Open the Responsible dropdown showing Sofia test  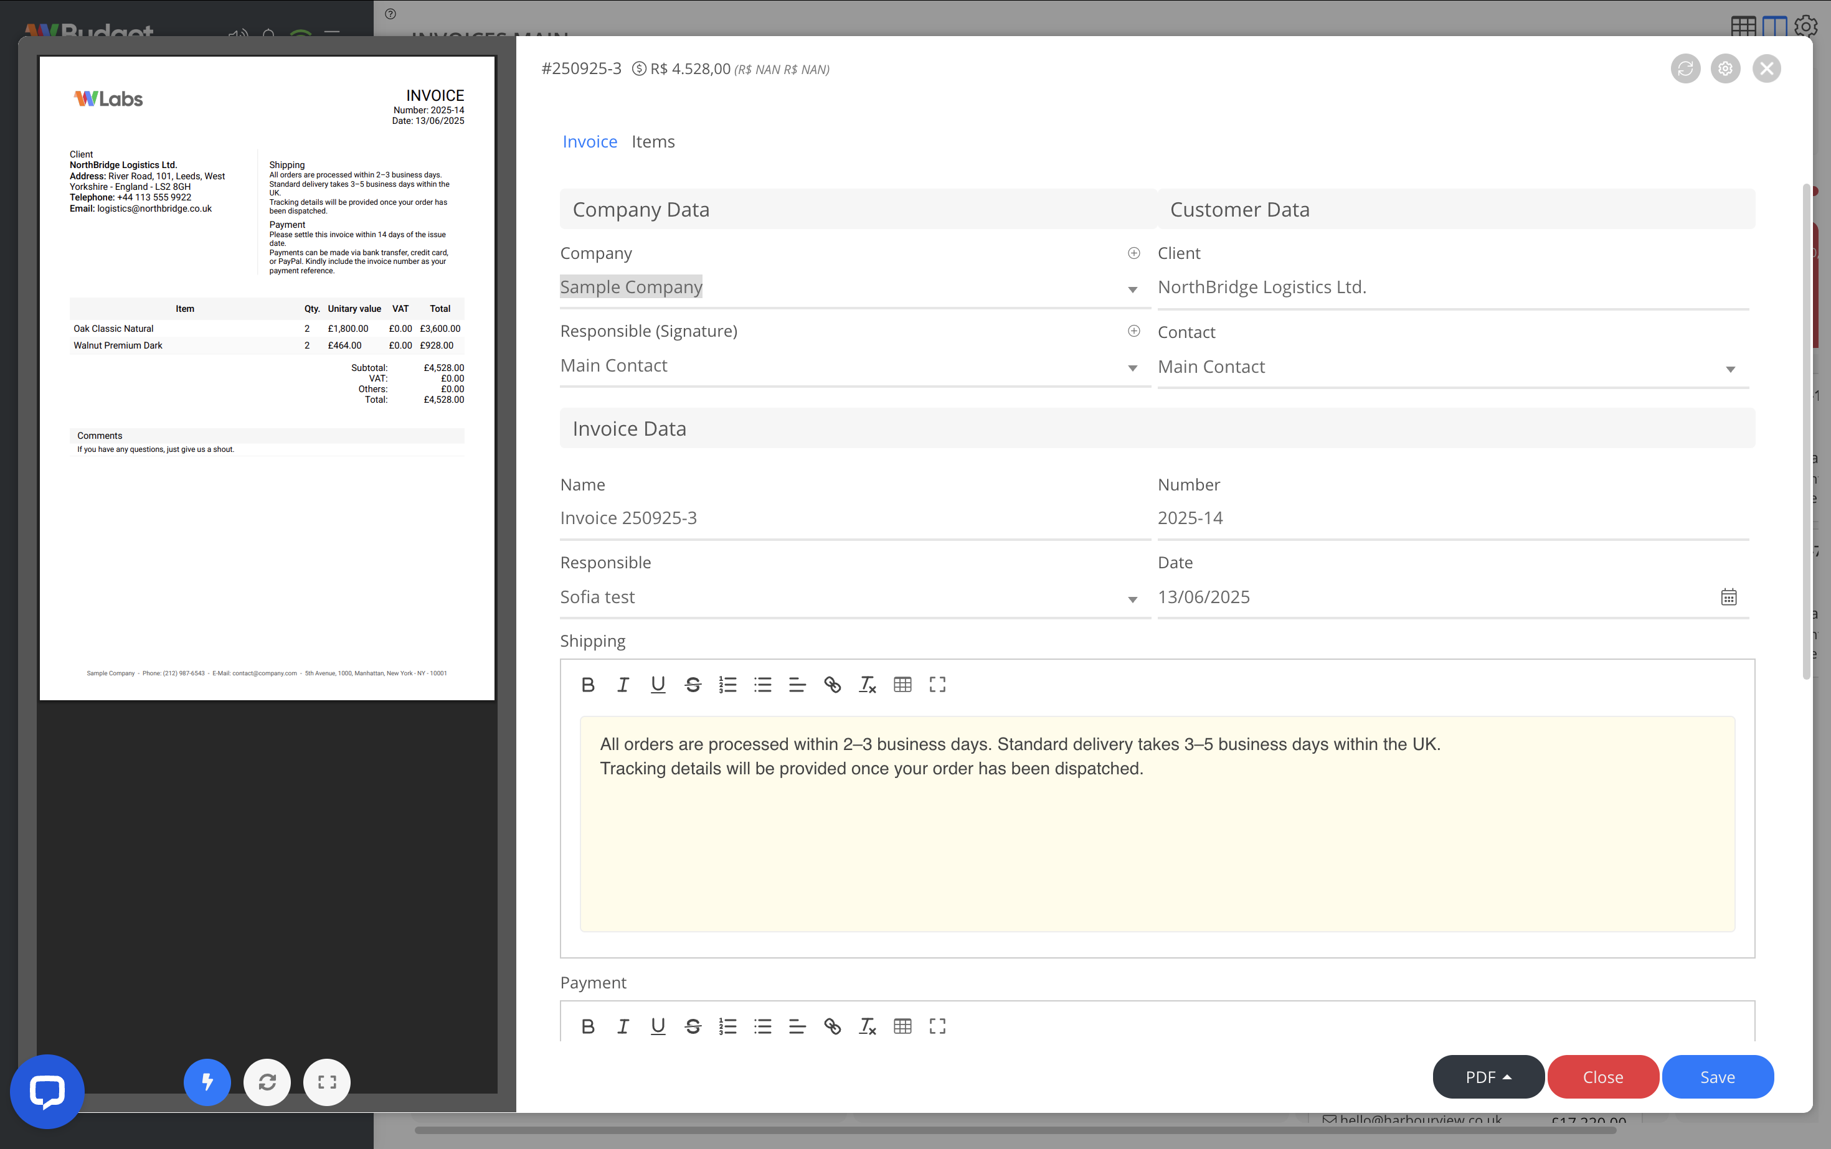1132,599
